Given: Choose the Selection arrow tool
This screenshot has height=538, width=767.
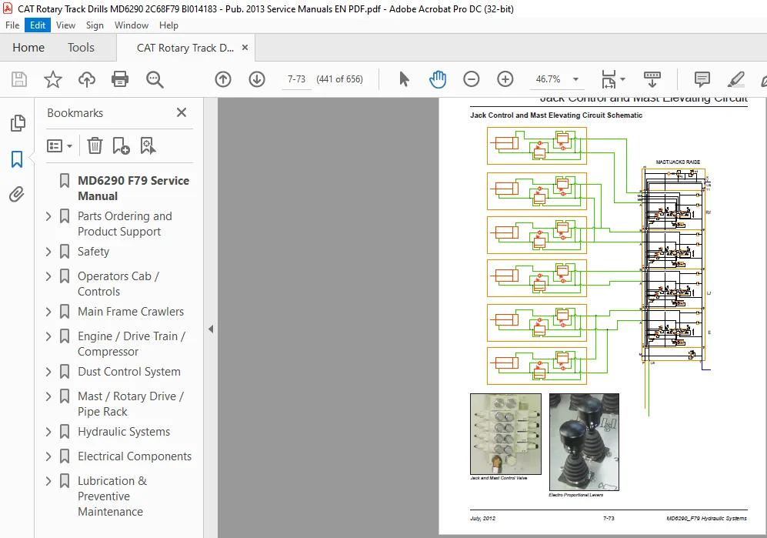Looking at the screenshot, I should click(404, 79).
